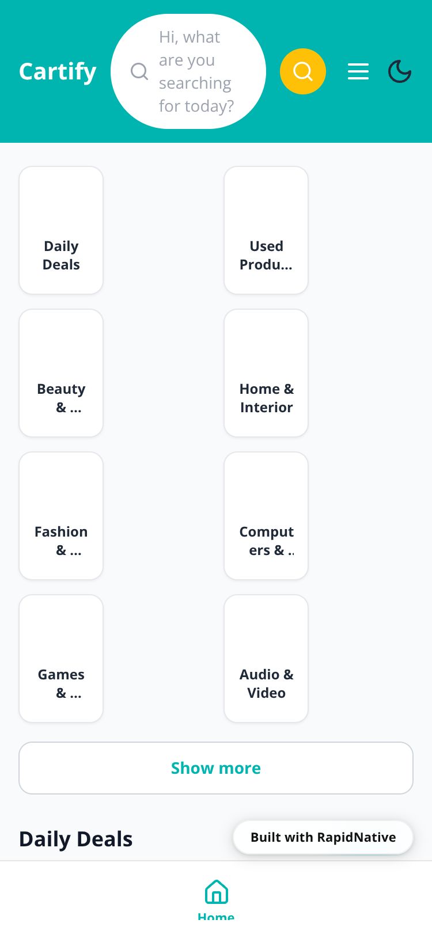Select the Computers category card
The width and height of the screenshot is (432, 935).
click(266, 516)
